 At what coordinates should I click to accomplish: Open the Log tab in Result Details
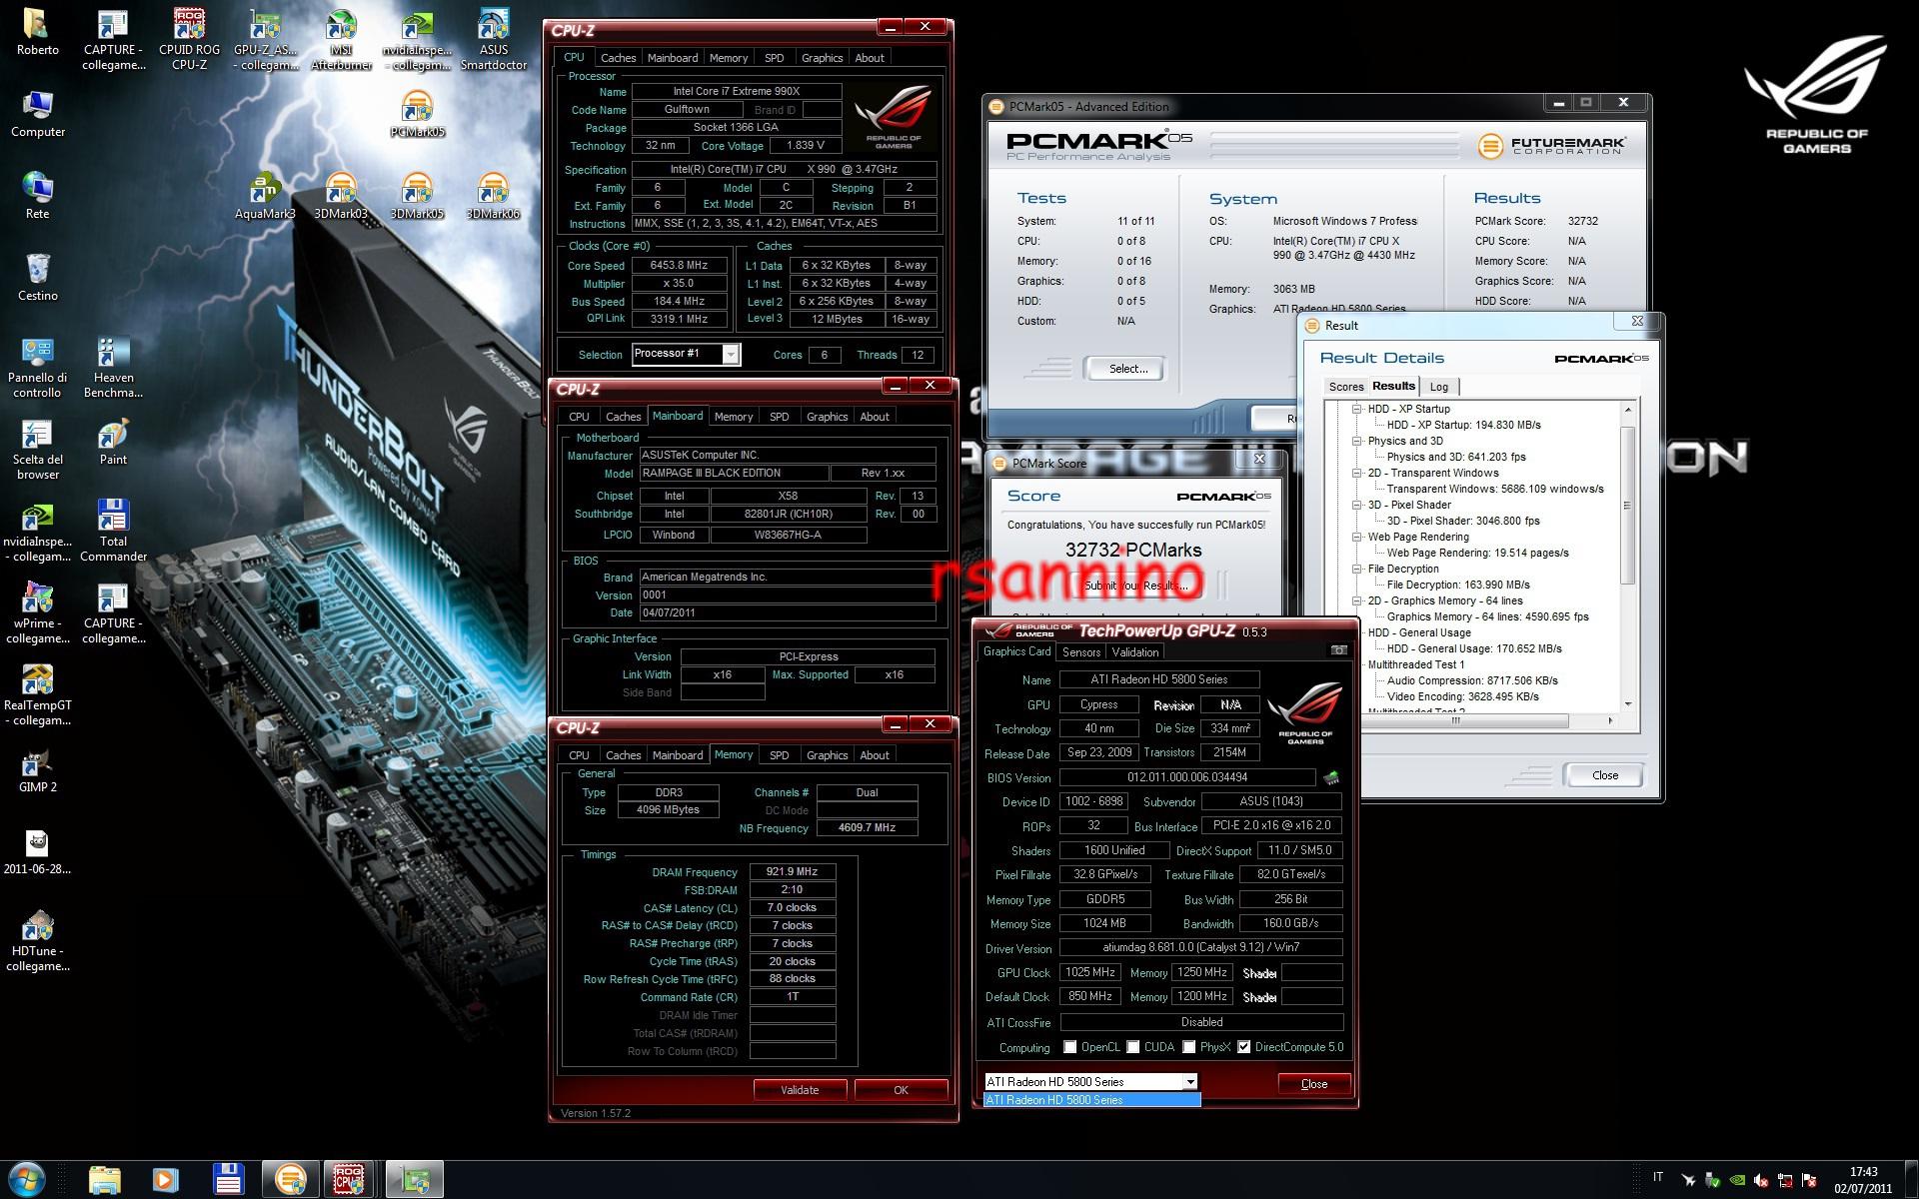[1439, 387]
